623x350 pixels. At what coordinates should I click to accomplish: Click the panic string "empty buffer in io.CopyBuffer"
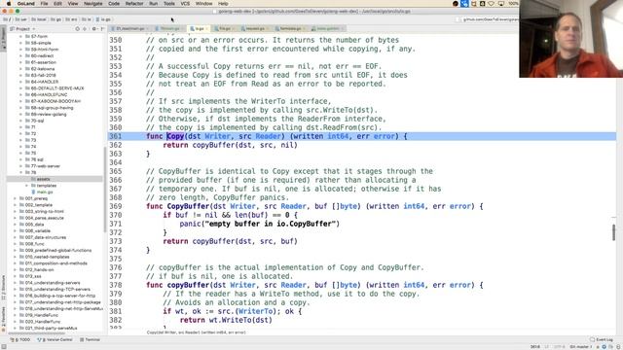pos(272,224)
